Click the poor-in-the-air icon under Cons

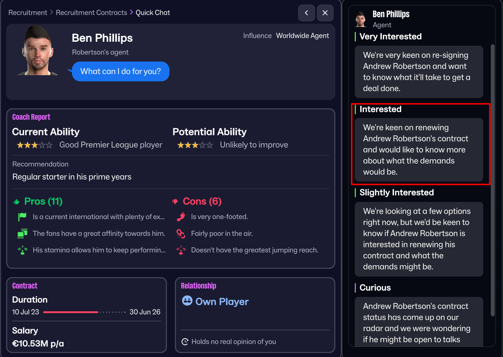pyautogui.click(x=180, y=233)
